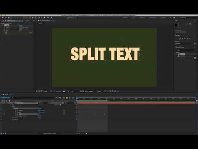Open the 1 View layout dropdown
This screenshot has height=149, width=198.
tap(100, 91)
